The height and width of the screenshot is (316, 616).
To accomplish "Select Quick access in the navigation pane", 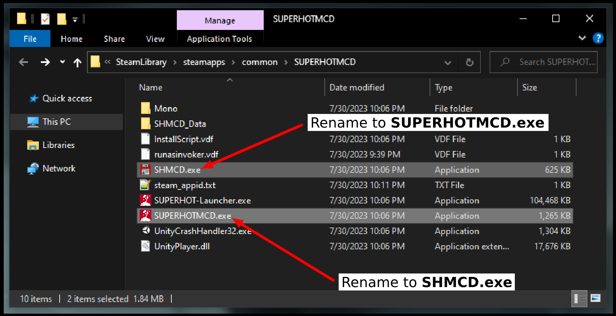I will pos(67,99).
